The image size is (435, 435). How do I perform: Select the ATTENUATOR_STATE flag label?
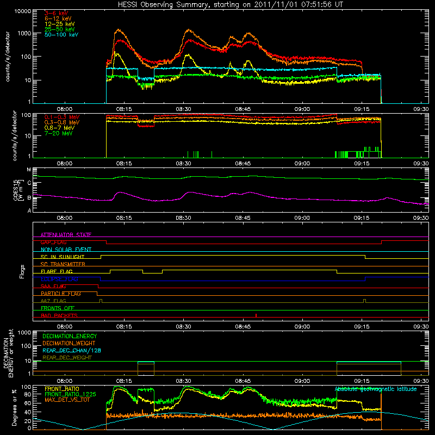[x=66, y=235]
